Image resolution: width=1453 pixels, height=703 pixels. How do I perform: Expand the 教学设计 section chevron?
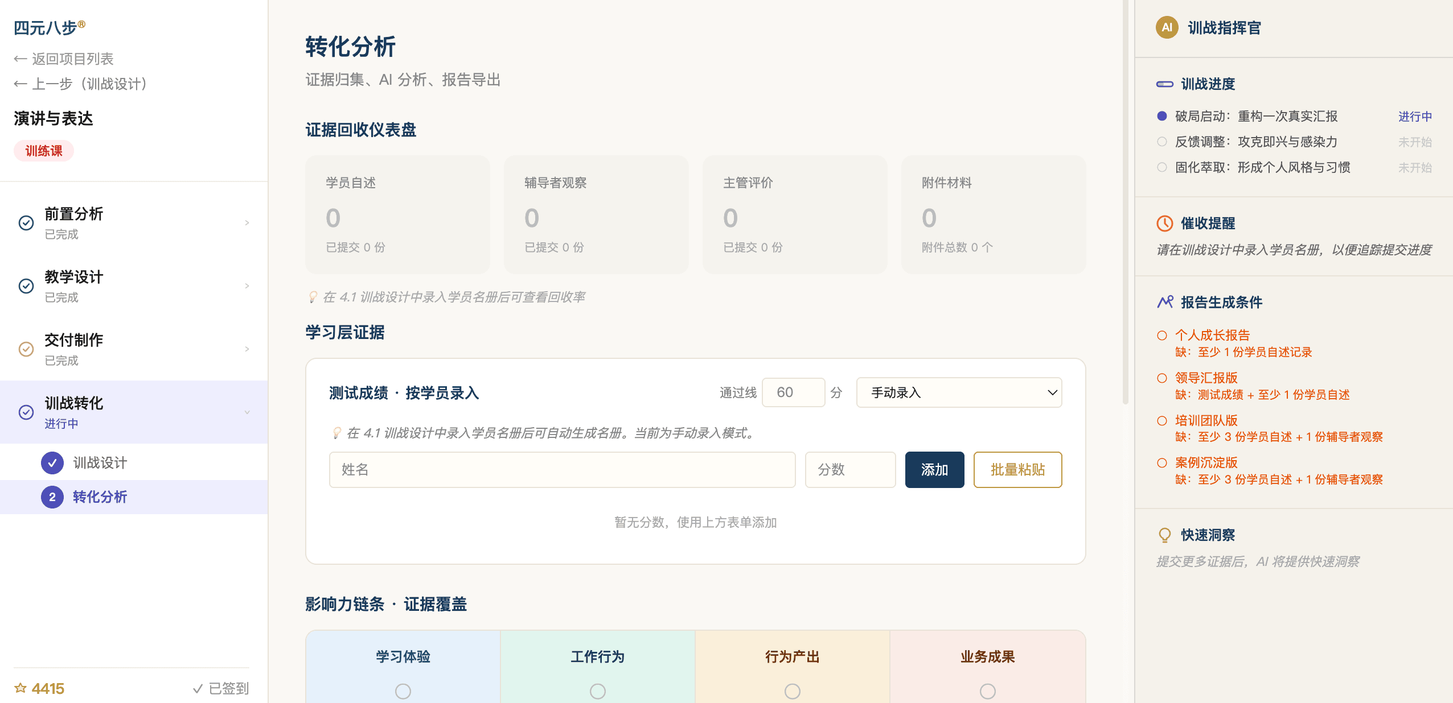pyautogui.click(x=247, y=286)
